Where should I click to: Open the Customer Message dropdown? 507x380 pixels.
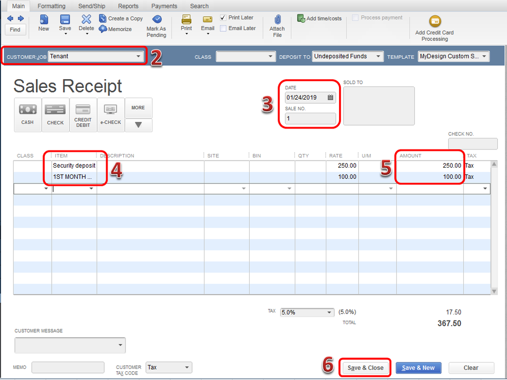[x=120, y=345]
